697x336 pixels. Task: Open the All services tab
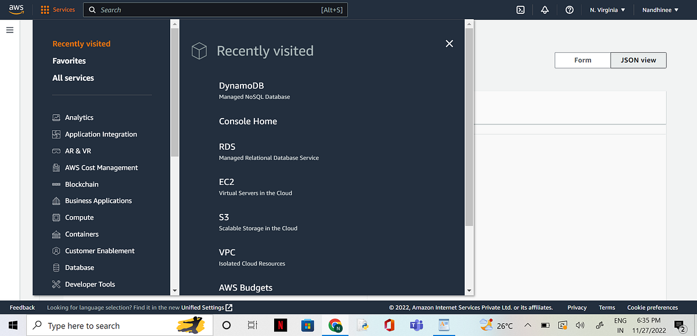click(x=73, y=77)
